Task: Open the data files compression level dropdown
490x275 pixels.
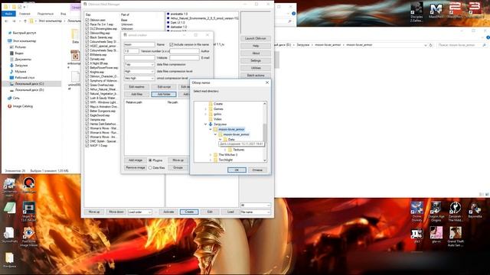Action: [x=139, y=71]
